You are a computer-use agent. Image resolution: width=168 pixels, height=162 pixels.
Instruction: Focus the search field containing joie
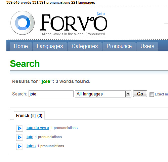pos(51,94)
